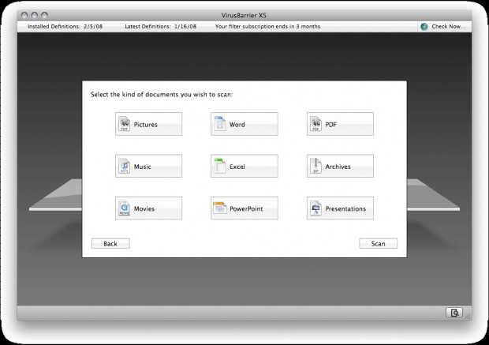Click 'Select the kind of documents you wish to scan:'
489x345 pixels.
pos(162,94)
